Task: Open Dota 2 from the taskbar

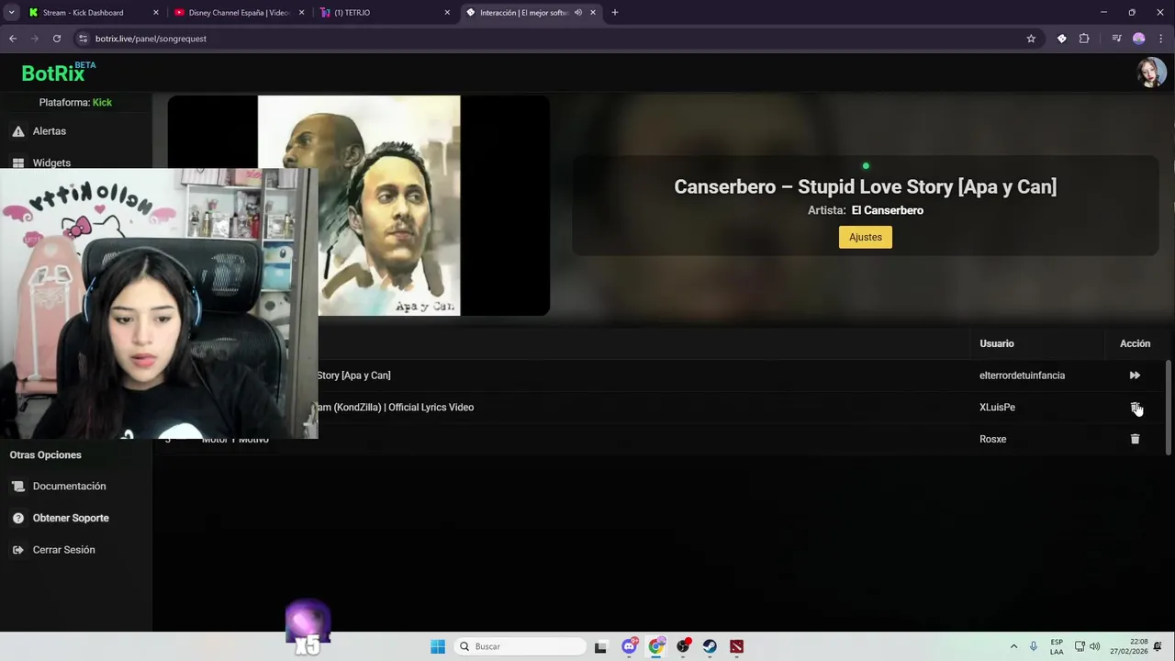Action: 736,646
